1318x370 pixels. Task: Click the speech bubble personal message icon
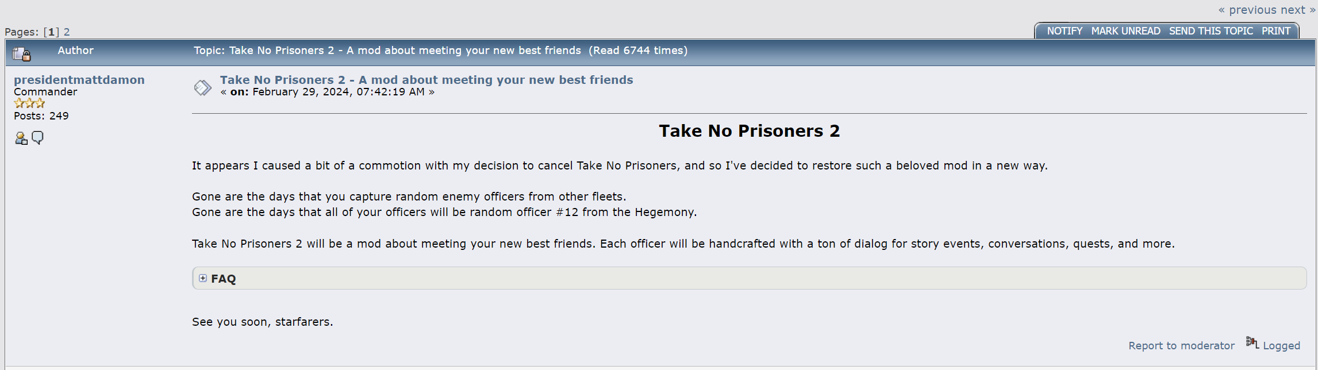pyautogui.click(x=37, y=138)
